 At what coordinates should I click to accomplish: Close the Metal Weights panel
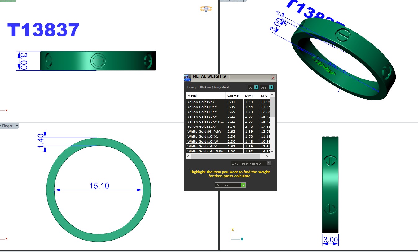pyautogui.click(x=273, y=78)
